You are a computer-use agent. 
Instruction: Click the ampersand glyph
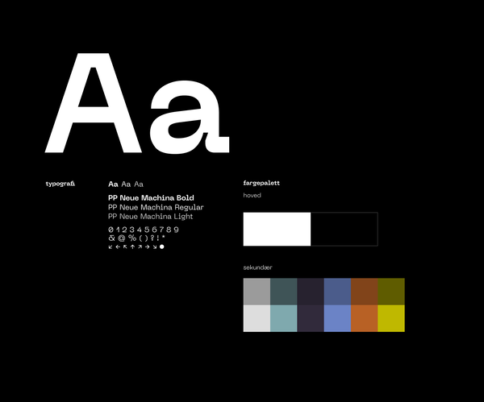pos(111,238)
